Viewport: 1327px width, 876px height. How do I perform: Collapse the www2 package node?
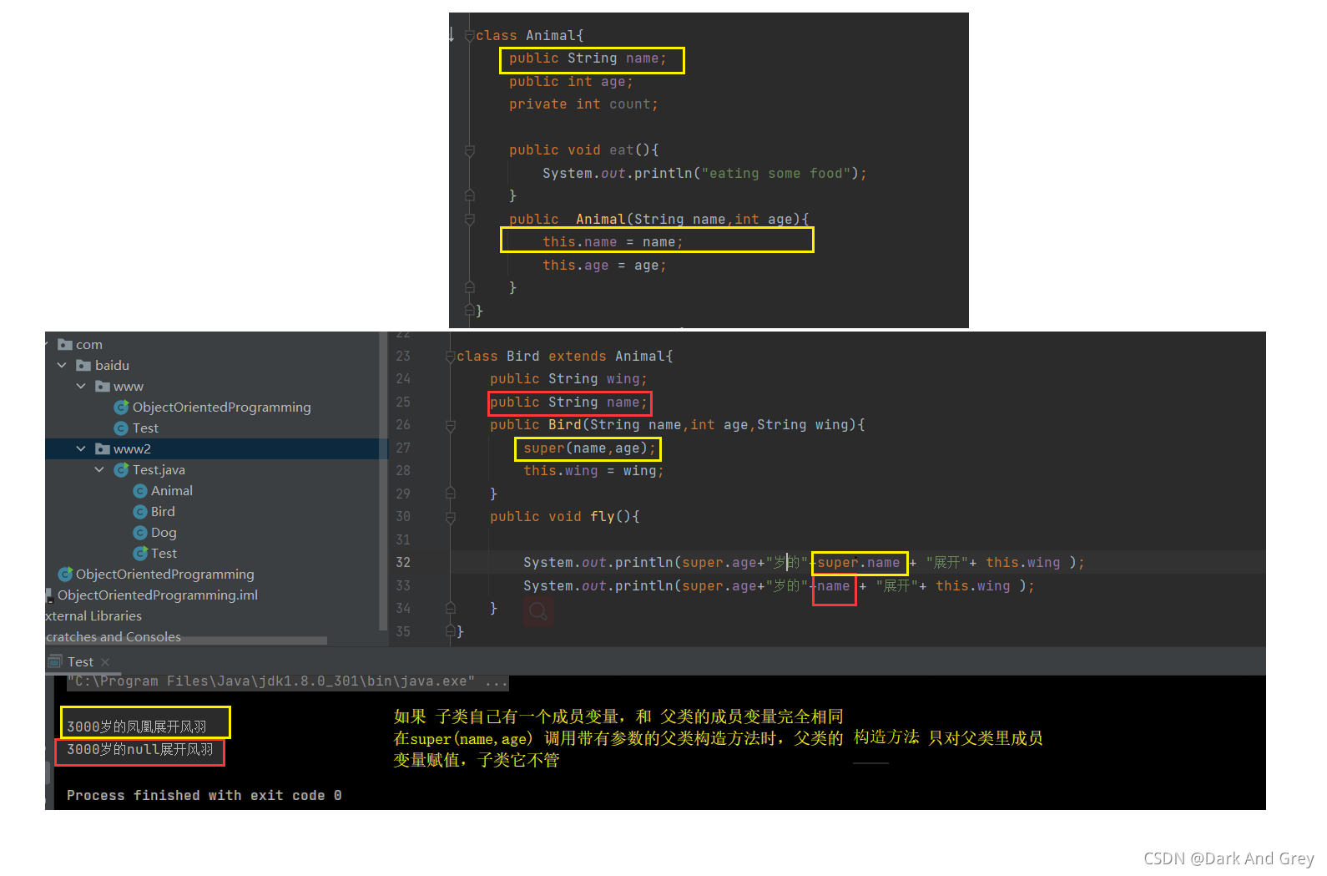coord(81,449)
